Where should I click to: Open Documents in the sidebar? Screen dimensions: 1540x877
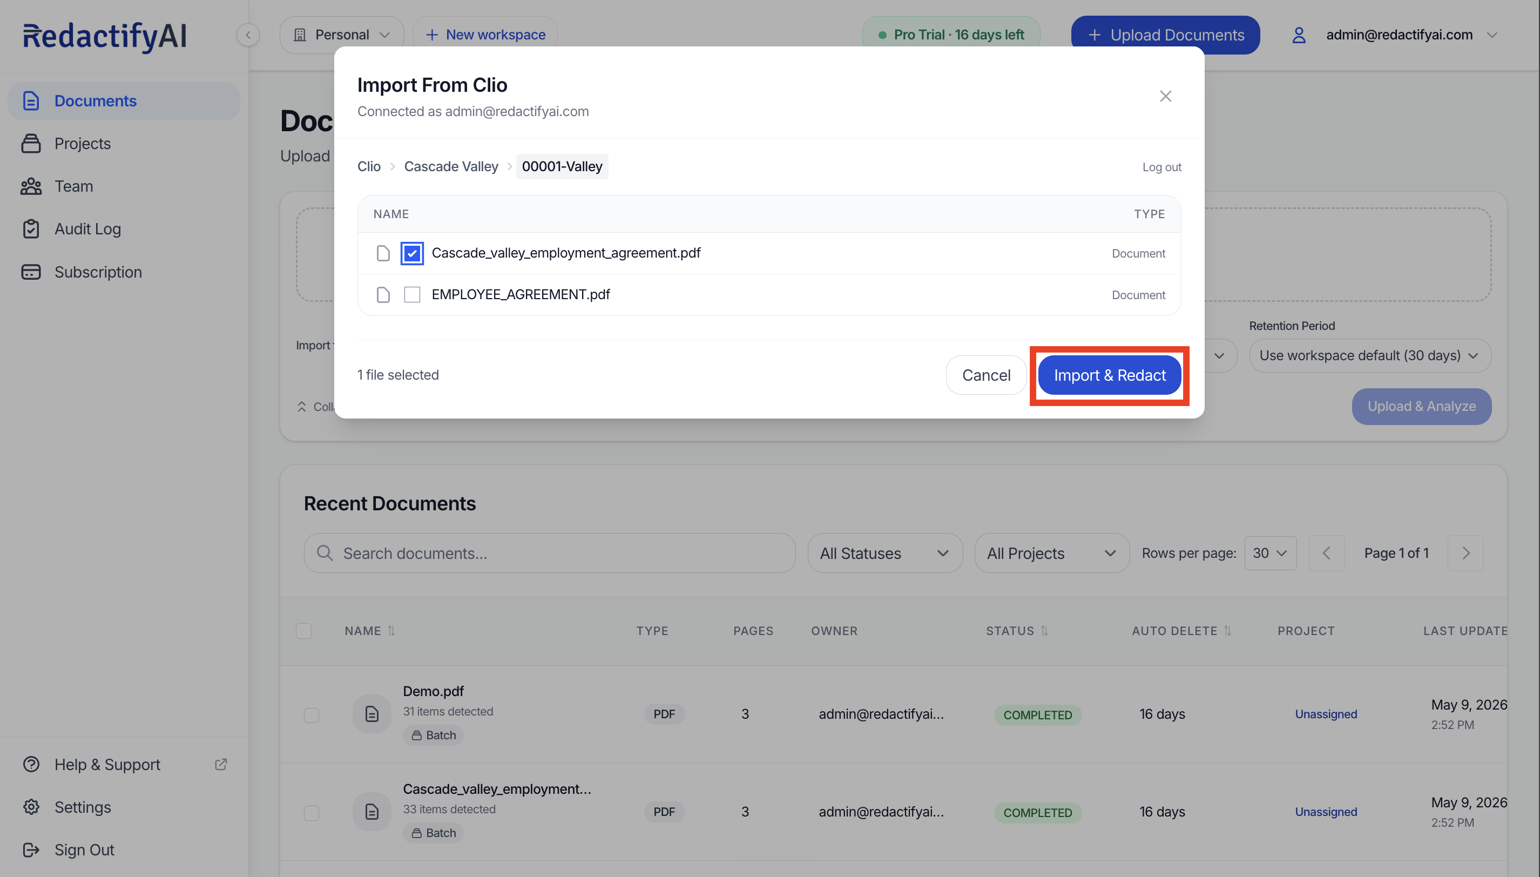coord(124,100)
